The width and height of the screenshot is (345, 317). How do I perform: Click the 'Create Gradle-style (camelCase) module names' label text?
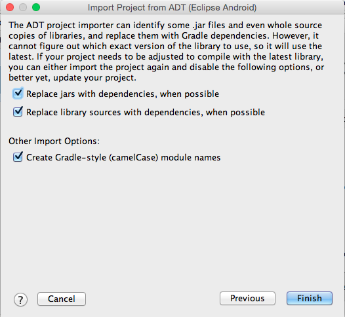pyautogui.click(x=123, y=157)
